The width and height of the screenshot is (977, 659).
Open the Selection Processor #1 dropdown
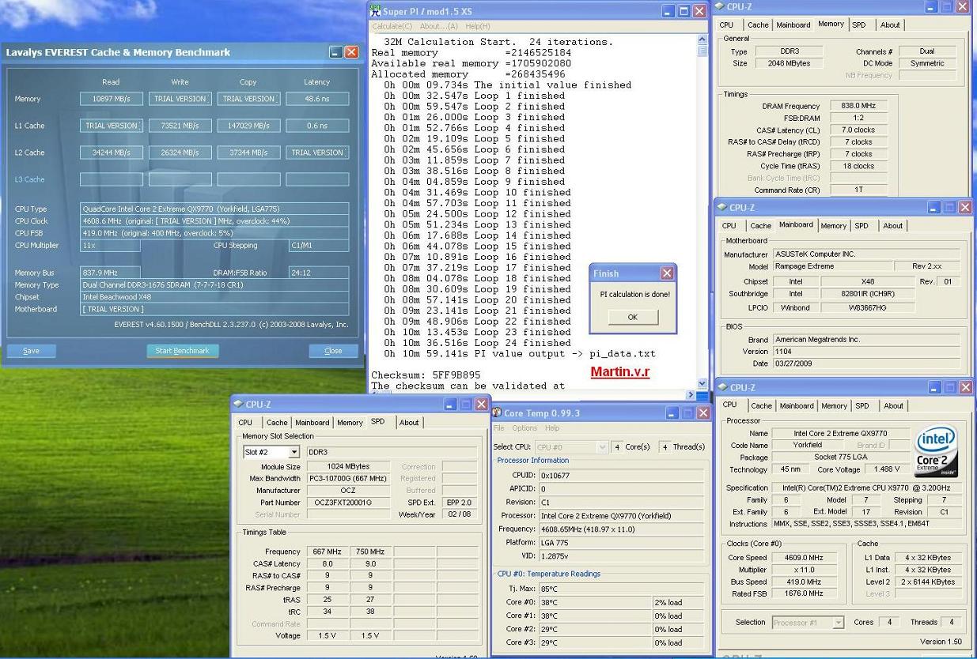pos(839,623)
